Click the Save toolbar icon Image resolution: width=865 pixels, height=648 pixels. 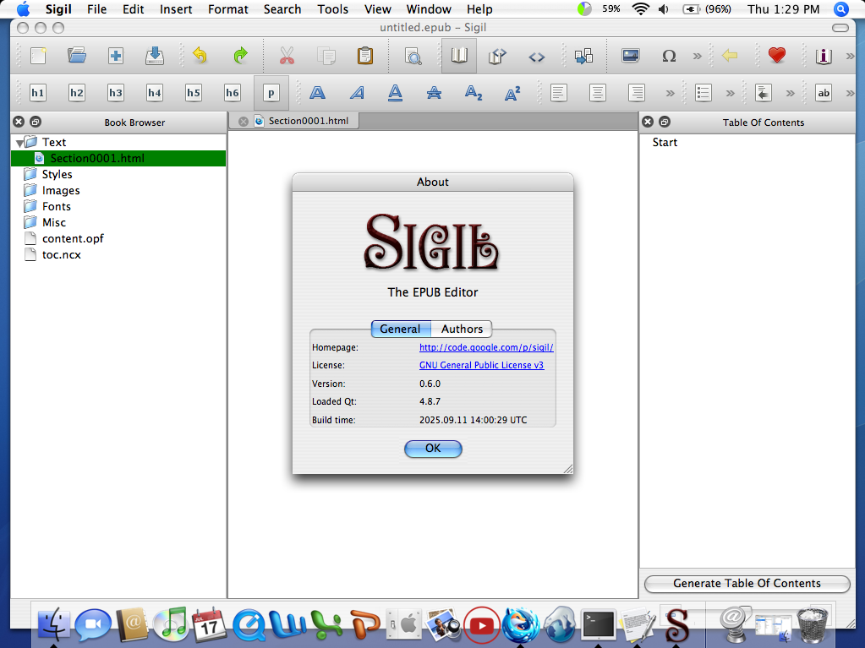(x=155, y=56)
